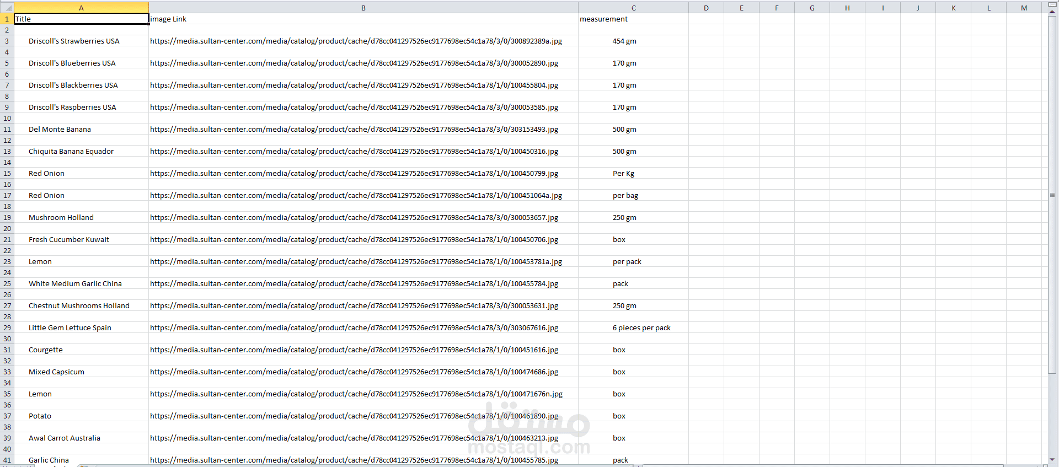Select the 'Lemon' cell in row 35
The image size is (1059, 467).
(x=81, y=394)
